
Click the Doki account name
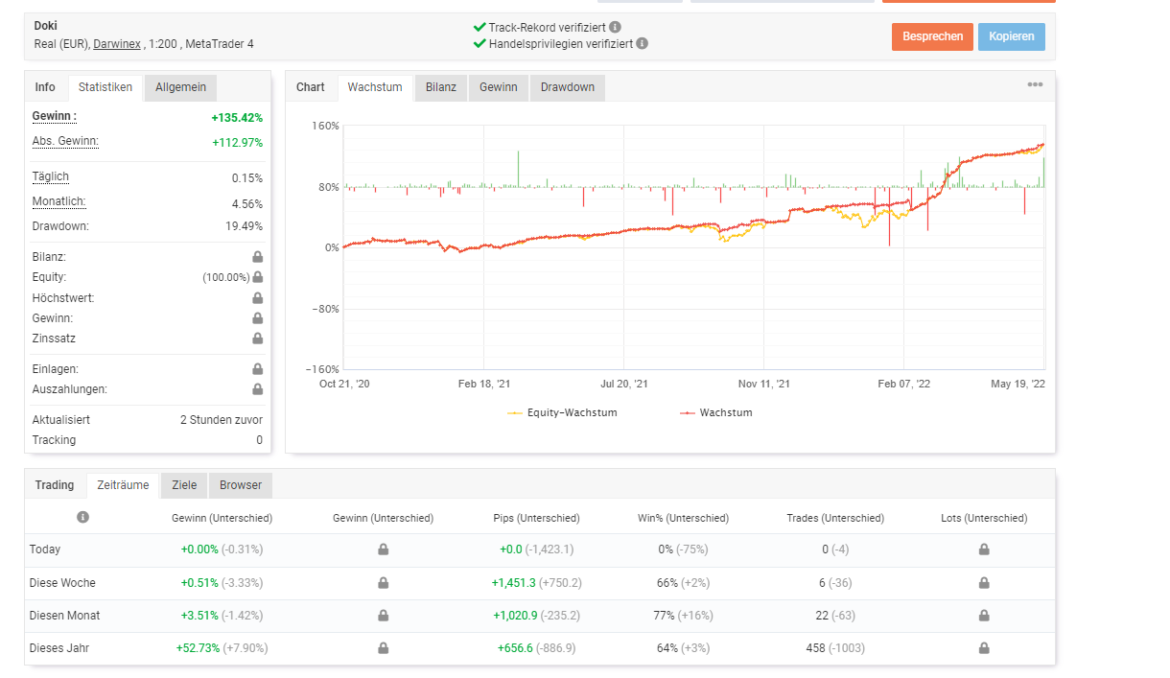45,26
